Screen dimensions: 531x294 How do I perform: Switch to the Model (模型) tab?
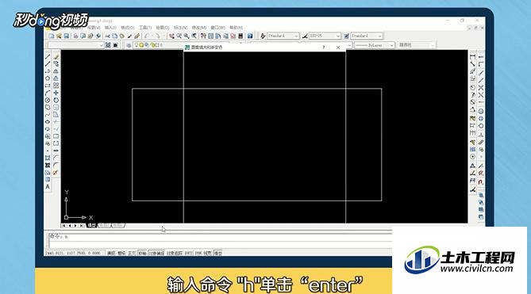click(x=92, y=225)
